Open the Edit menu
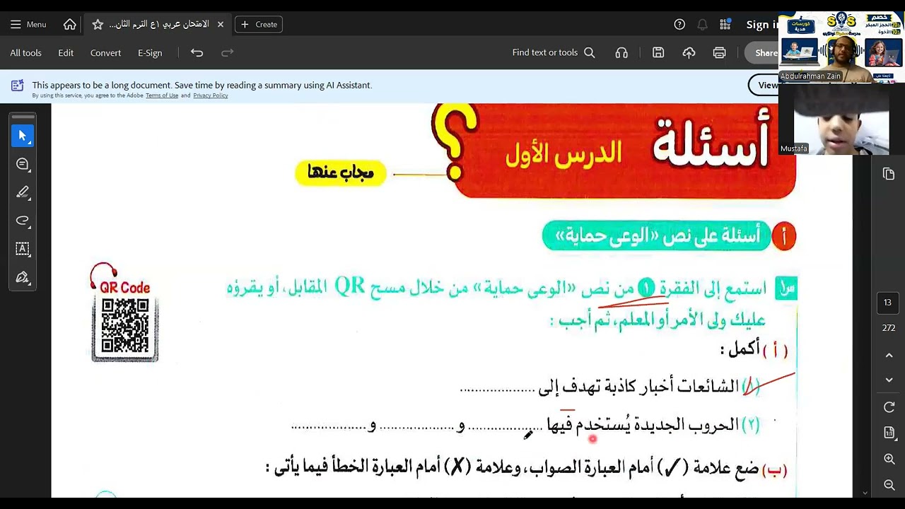 66,52
